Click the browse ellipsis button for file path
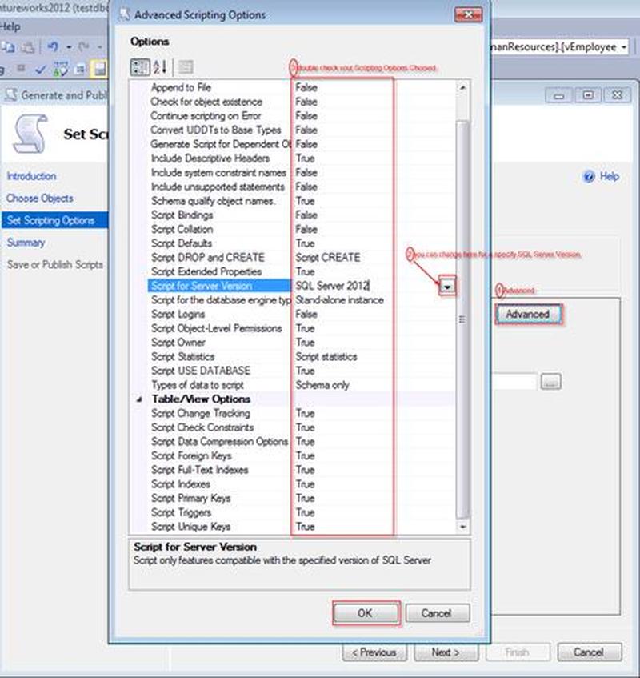The height and width of the screenshot is (678, 640). click(550, 382)
